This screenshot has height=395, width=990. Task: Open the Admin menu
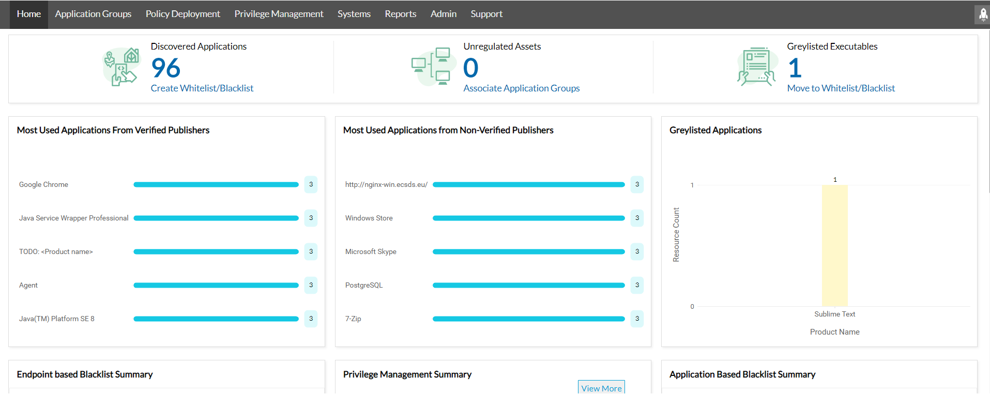tap(443, 14)
